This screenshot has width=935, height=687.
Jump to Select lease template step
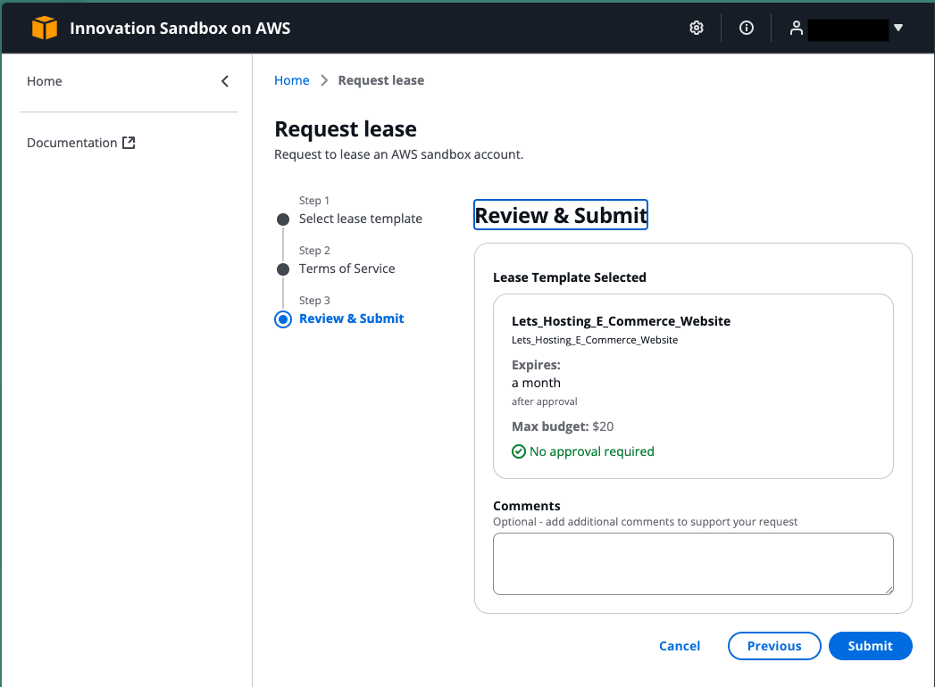(x=361, y=219)
